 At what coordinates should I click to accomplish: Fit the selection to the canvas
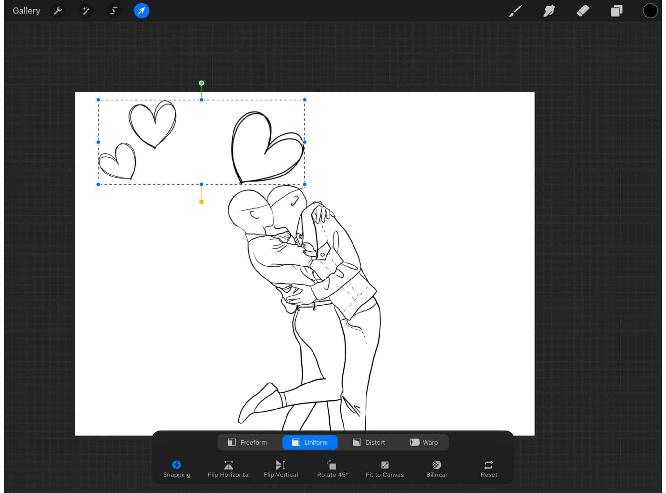385,468
